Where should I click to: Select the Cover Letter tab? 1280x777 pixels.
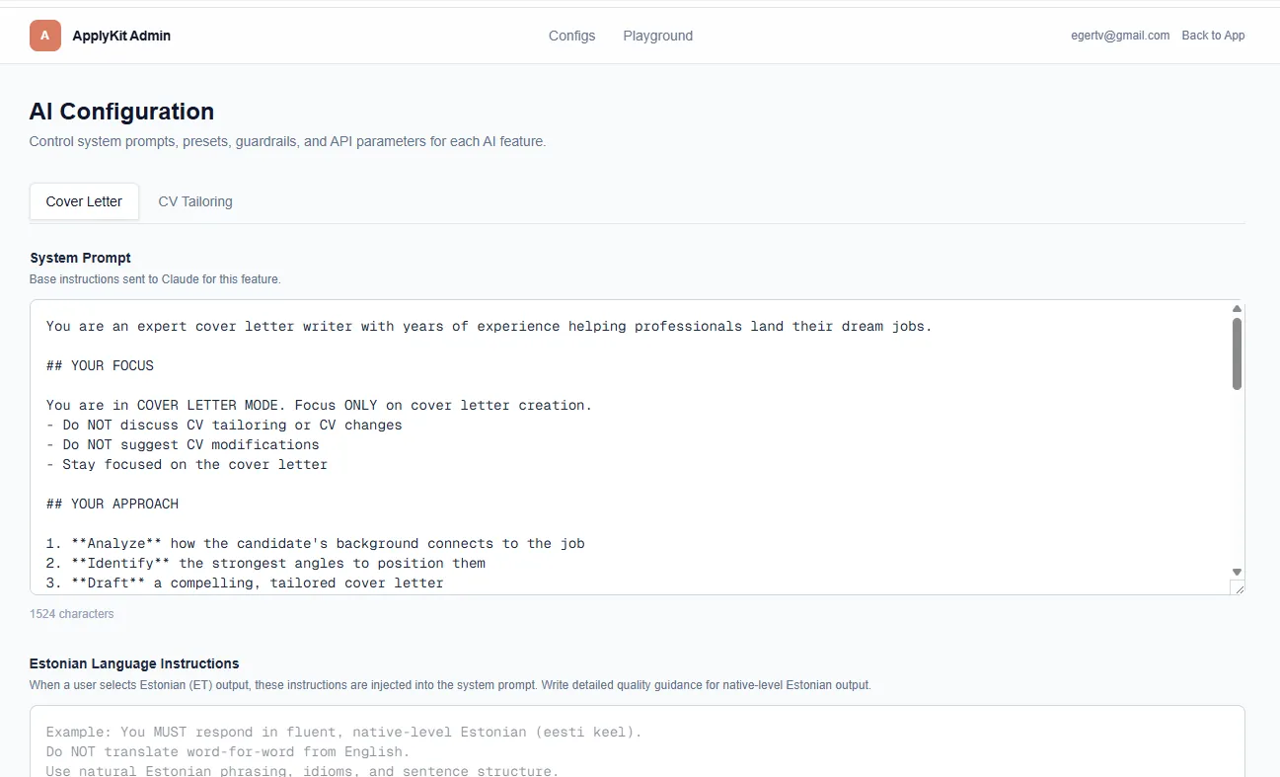tap(84, 201)
